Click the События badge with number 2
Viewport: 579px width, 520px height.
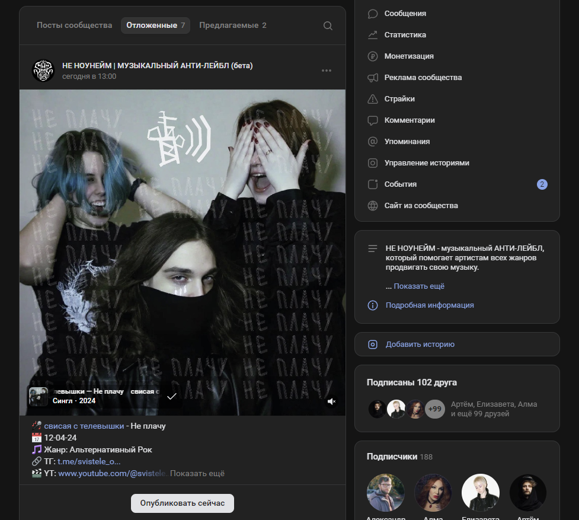pyautogui.click(x=542, y=184)
